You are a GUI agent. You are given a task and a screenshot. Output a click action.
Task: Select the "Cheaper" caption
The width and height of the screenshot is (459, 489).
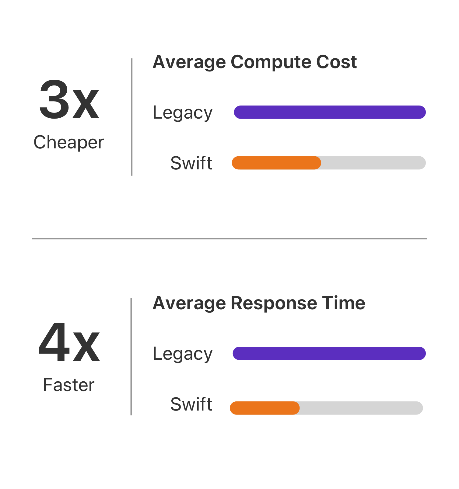tap(69, 142)
